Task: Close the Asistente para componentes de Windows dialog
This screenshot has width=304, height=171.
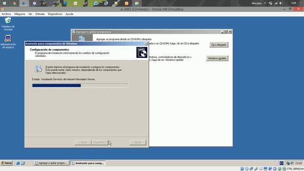Action: point(146,44)
